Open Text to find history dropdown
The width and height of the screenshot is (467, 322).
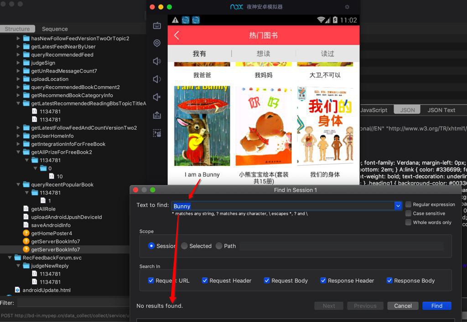(x=398, y=206)
